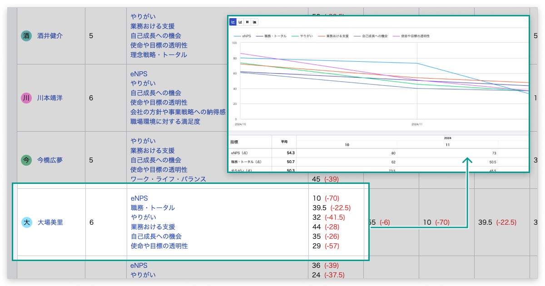This screenshot has height=286, width=545.
Task: Toggle 使命や目標の透明性 series in chart legend
Action: pyautogui.click(x=411, y=36)
